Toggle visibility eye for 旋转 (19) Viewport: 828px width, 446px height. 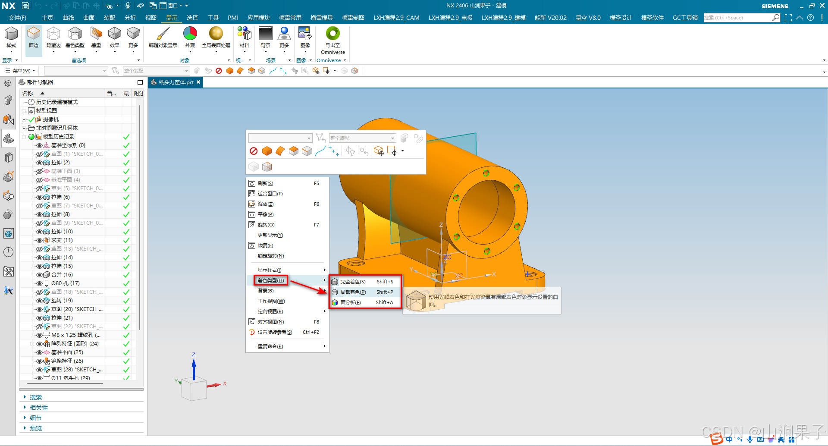coord(39,301)
